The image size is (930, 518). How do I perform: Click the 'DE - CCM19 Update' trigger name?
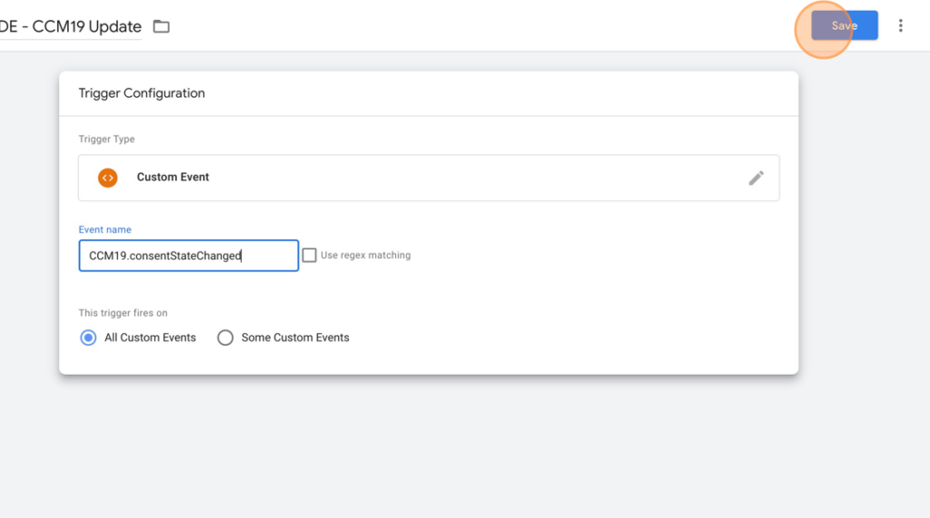pos(70,26)
